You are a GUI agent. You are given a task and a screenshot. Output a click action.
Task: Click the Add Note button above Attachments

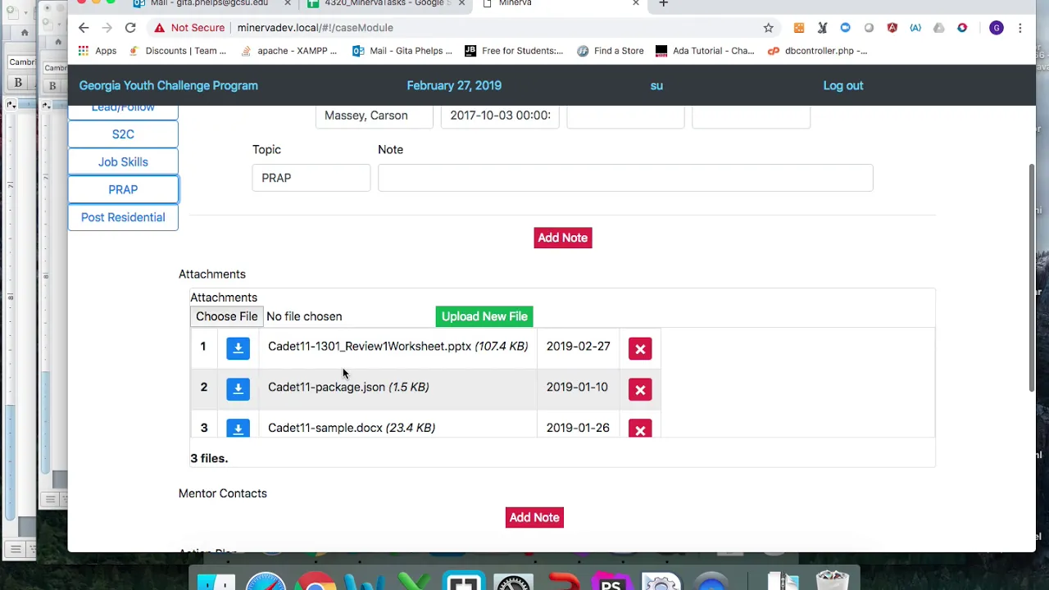tap(563, 238)
